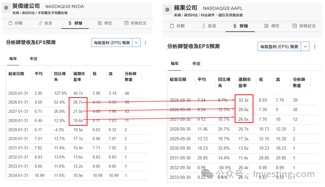This screenshot has height=187, width=325.
Task: Click NVDA forward P/E 40.7x
Action: click(x=78, y=93)
